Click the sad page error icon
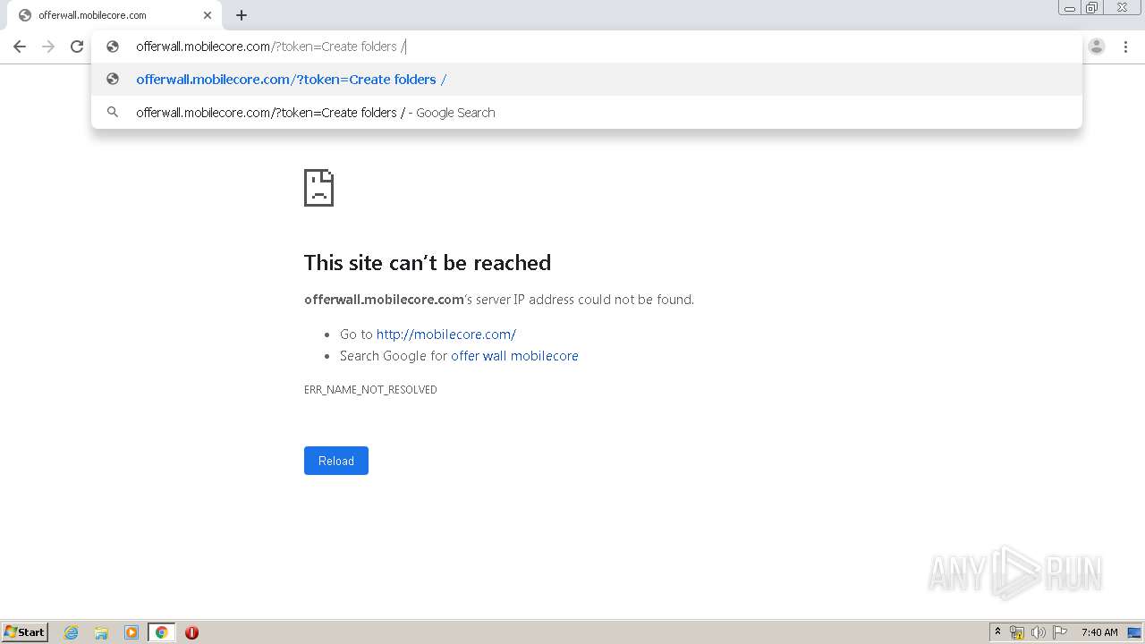 point(318,188)
